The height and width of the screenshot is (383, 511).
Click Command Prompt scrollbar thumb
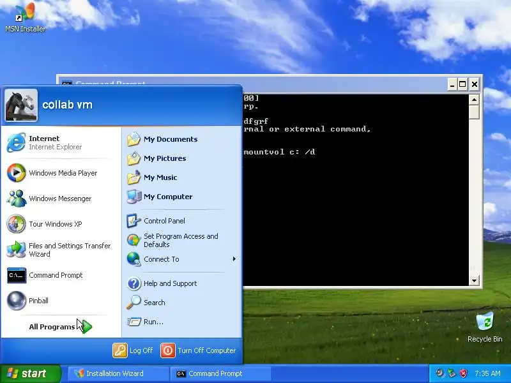click(474, 112)
